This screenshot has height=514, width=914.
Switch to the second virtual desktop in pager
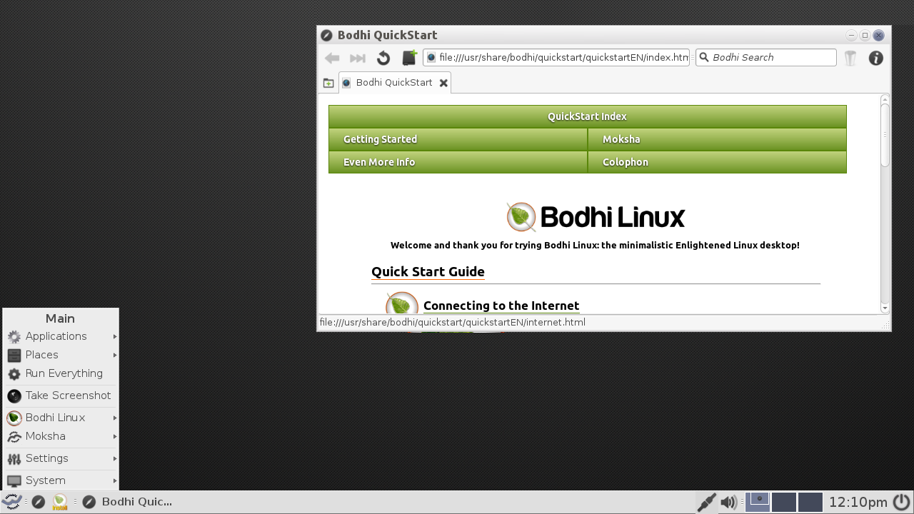784,502
